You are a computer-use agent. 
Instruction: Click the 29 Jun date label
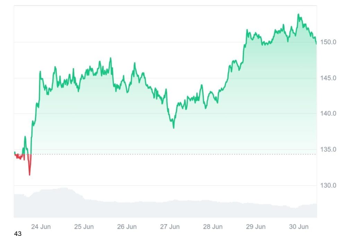256,227
